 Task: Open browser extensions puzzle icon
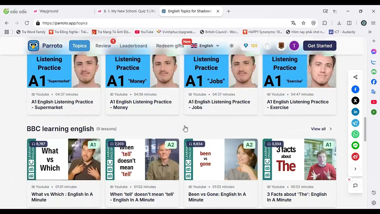325,23
